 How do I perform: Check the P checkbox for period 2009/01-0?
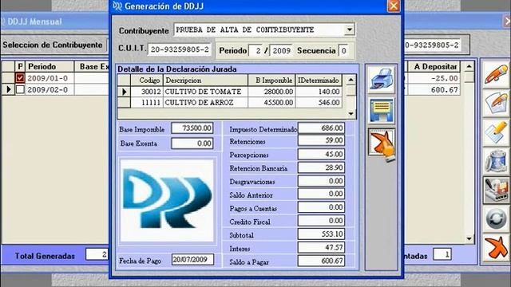coord(20,78)
